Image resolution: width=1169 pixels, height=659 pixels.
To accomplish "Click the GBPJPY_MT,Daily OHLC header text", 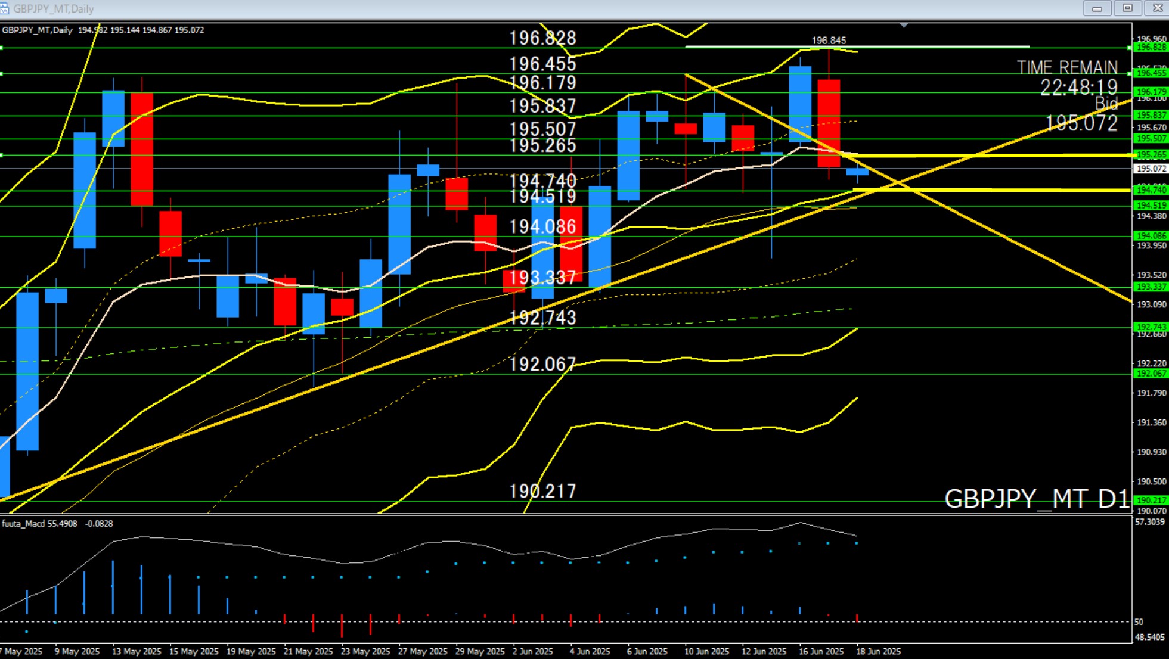I will (x=103, y=30).
